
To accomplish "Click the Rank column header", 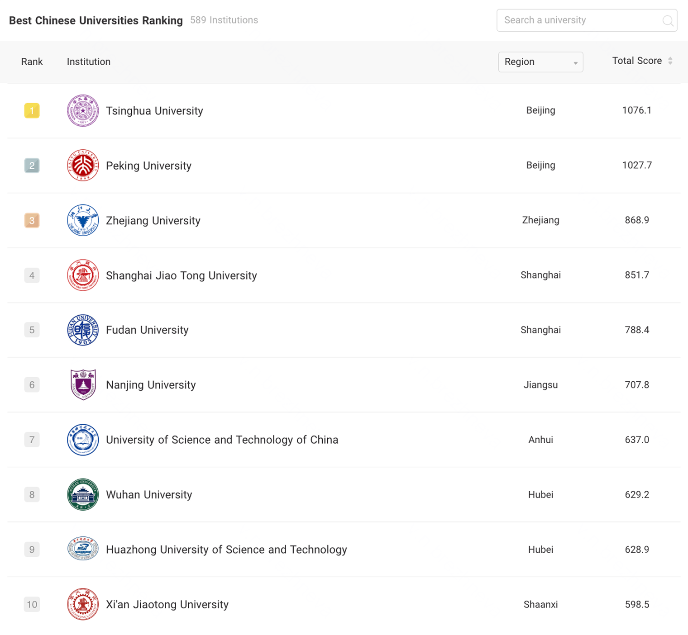I will tap(32, 62).
